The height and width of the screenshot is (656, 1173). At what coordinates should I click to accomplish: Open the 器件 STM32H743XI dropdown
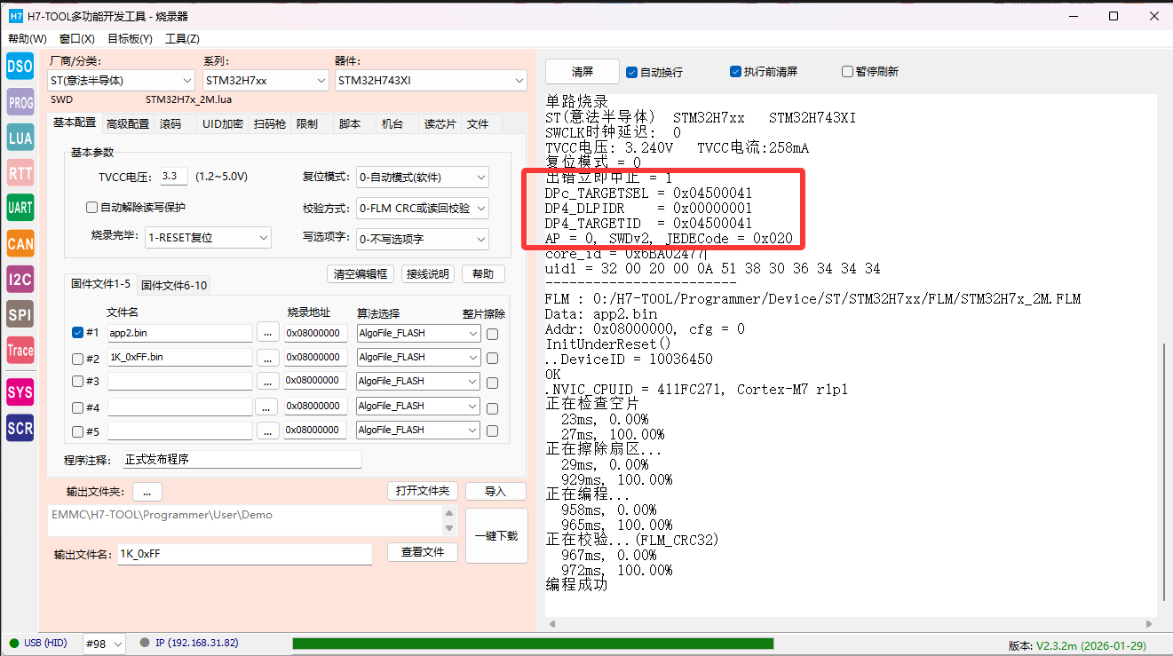[x=431, y=81]
